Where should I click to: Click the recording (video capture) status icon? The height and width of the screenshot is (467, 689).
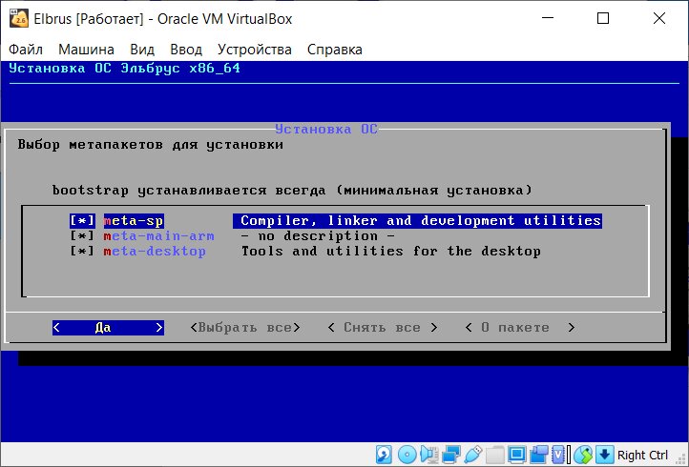(x=539, y=455)
